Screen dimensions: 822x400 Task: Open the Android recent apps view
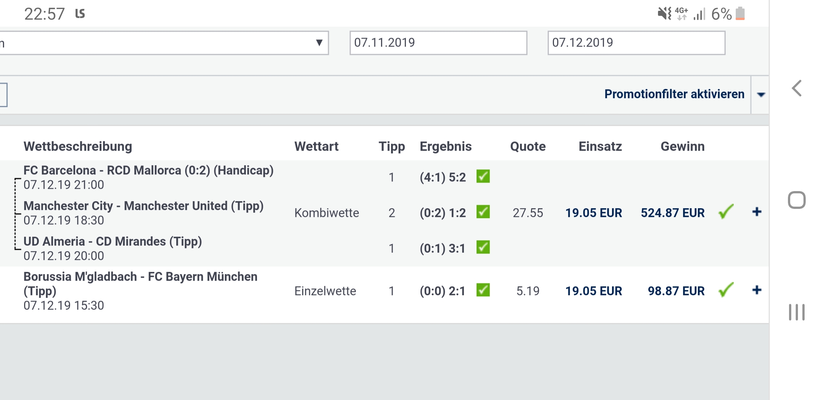tap(797, 312)
